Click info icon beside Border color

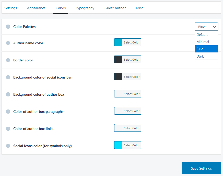(x=8, y=60)
